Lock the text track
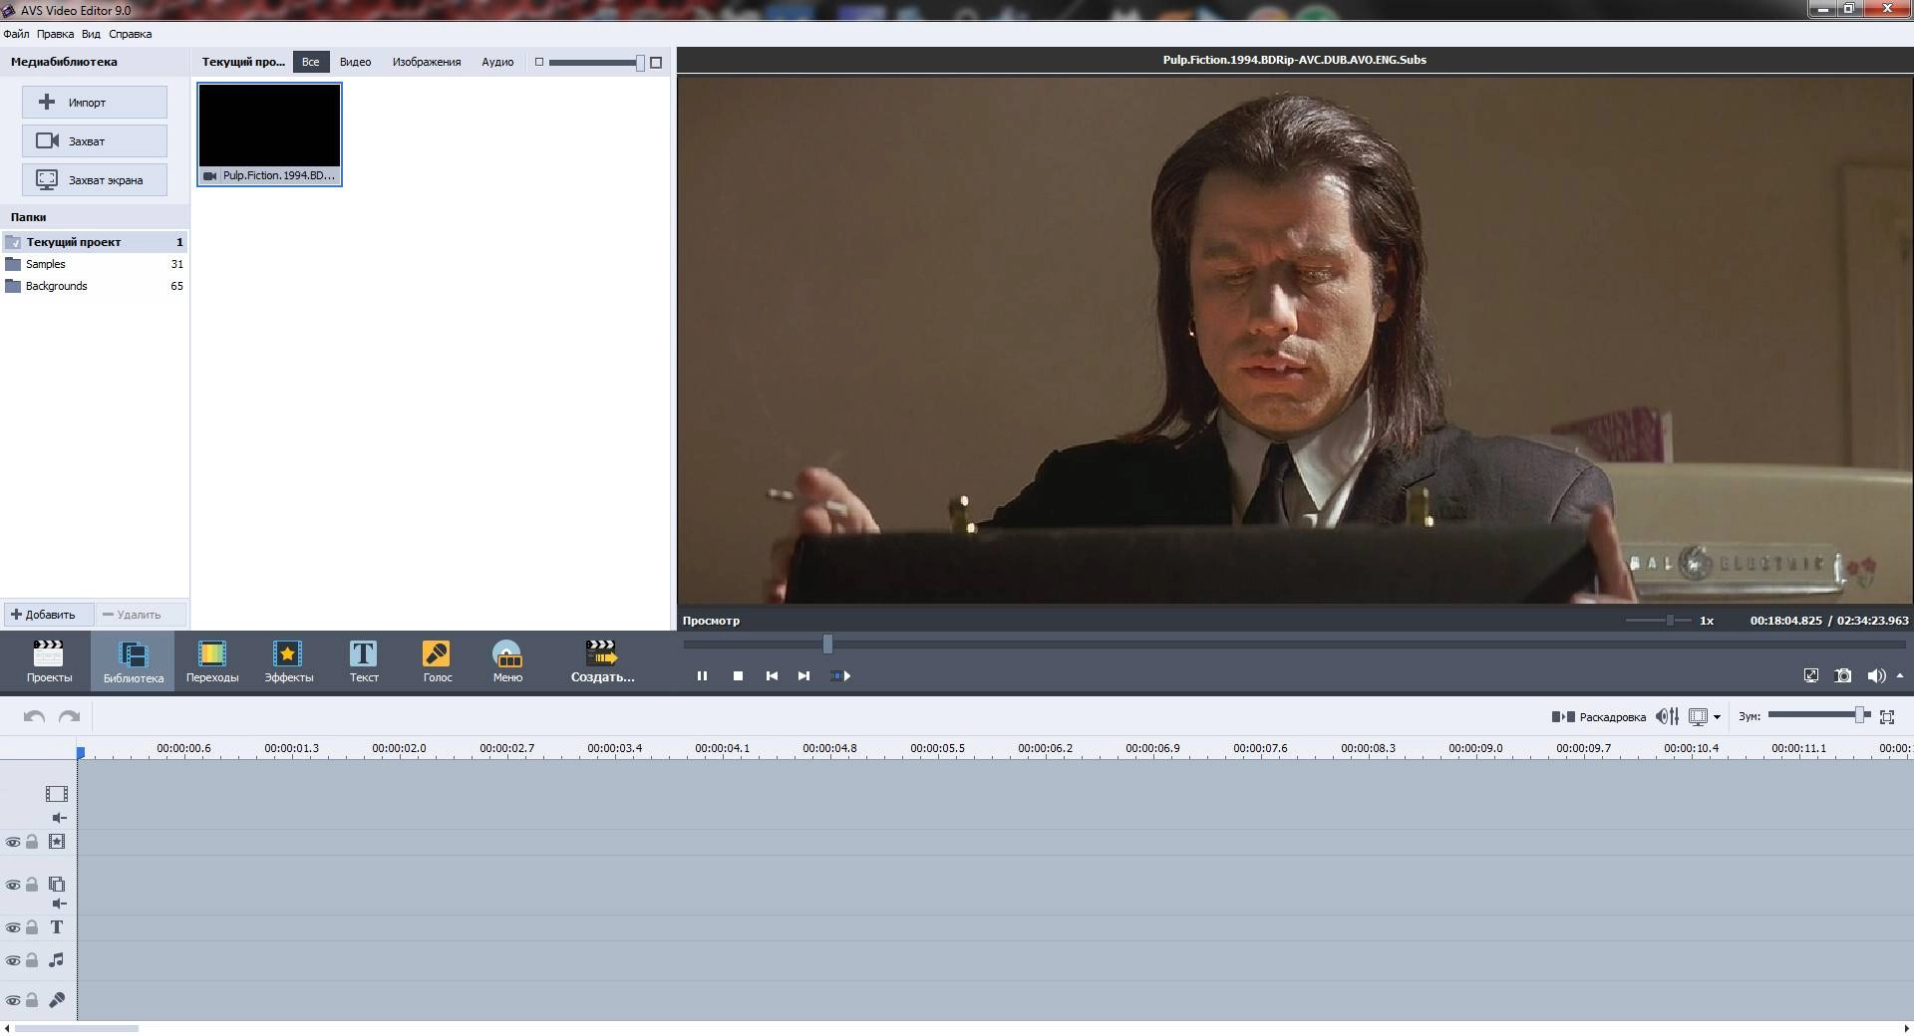Viewport: 1914px width, 1036px height. tap(32, 927)
